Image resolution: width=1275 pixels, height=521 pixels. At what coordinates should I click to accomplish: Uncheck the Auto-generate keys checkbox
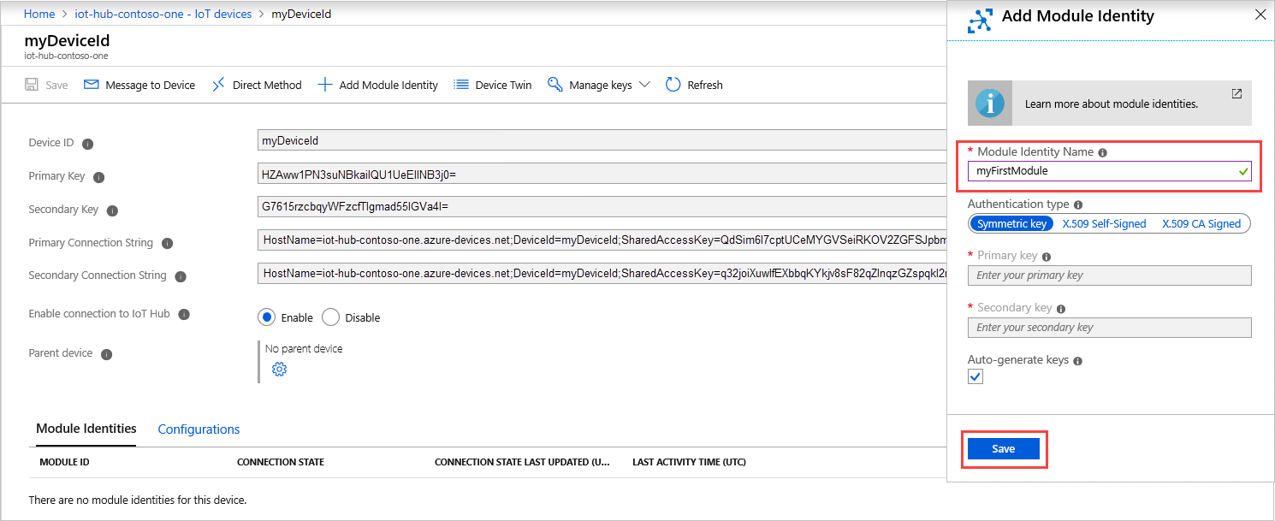976,377
